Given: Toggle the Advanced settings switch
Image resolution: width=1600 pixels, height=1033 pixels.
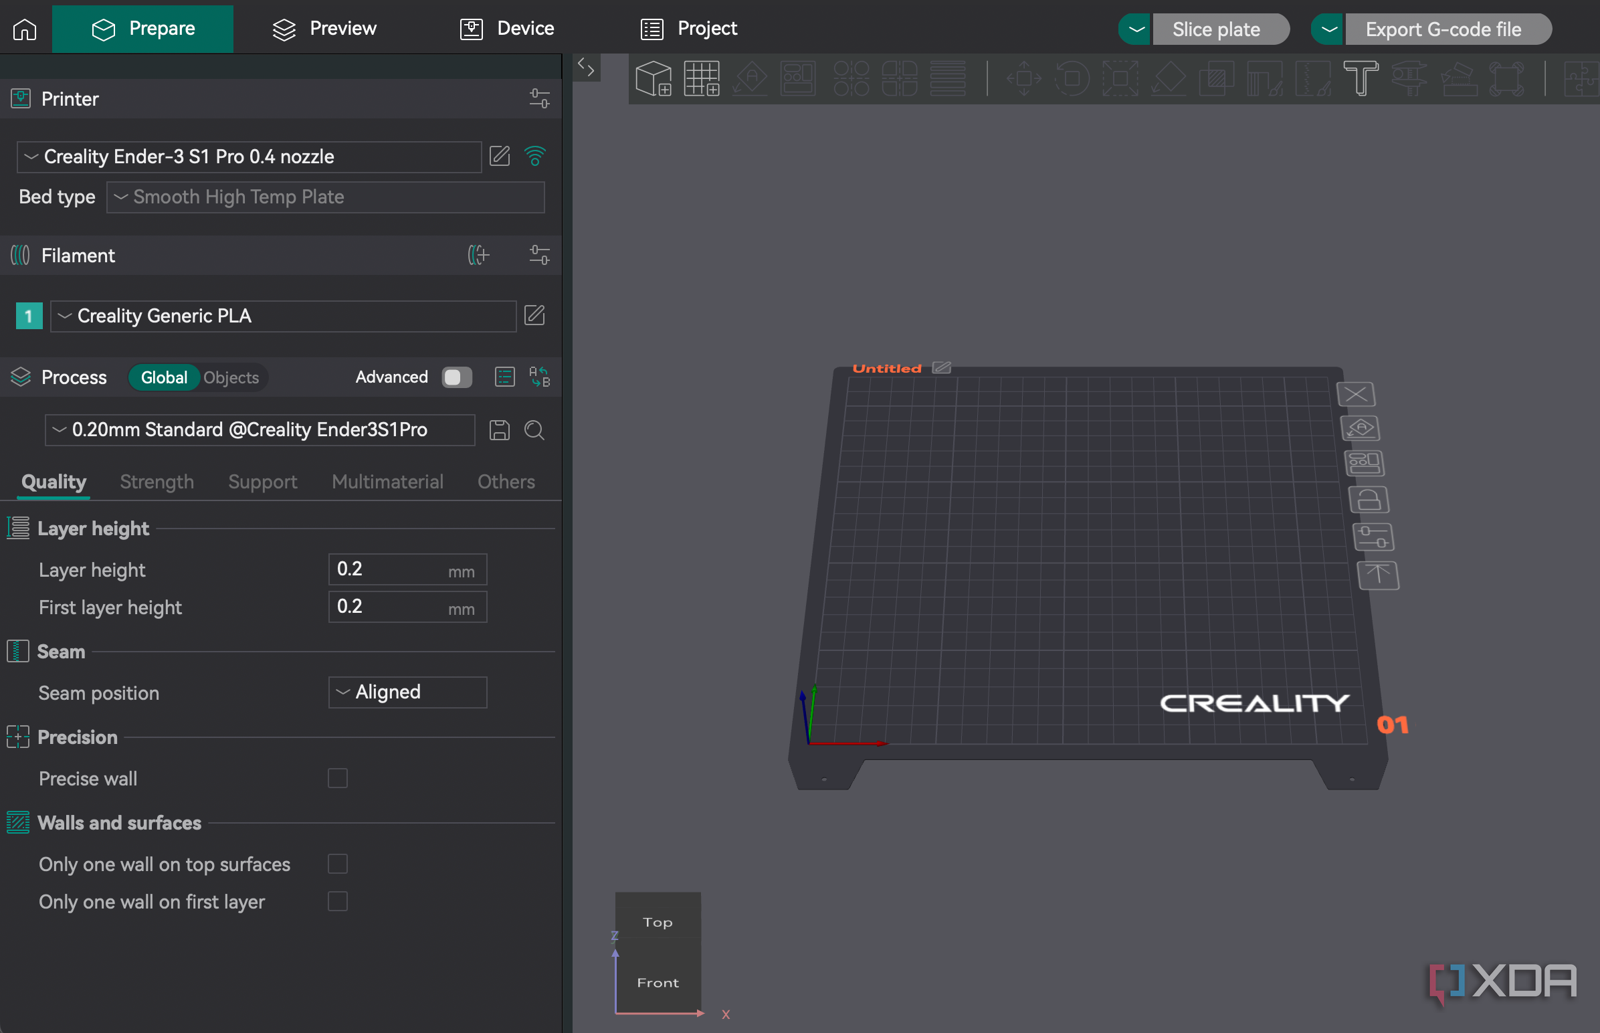Looking at the screenshot, I should tap(457, 377).
